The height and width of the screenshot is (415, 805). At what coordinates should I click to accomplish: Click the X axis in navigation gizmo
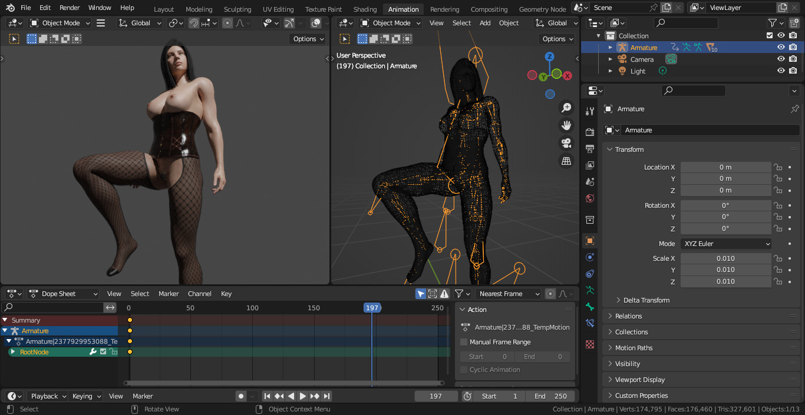point(568,76)
